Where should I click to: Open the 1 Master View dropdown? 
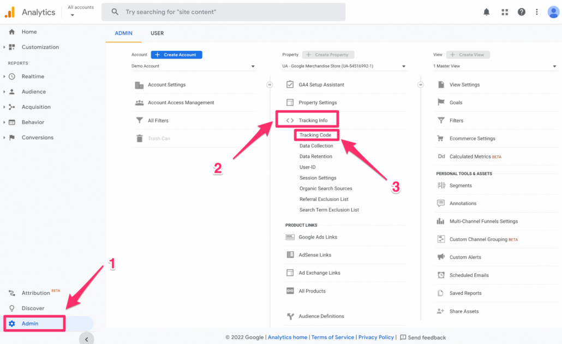pyautogui.click(x=494, y=67)
